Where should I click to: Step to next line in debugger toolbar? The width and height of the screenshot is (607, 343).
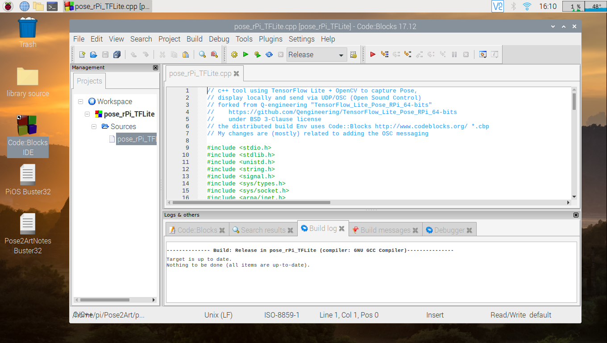396,54
